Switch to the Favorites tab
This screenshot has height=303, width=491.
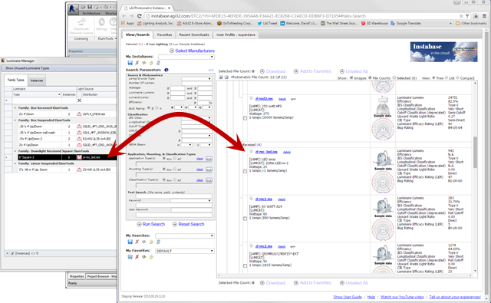(x=164, y=35)
